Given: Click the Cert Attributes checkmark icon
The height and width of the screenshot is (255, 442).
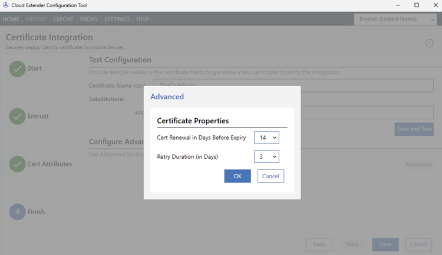Looking at the screenshot, I should (17, 164).
